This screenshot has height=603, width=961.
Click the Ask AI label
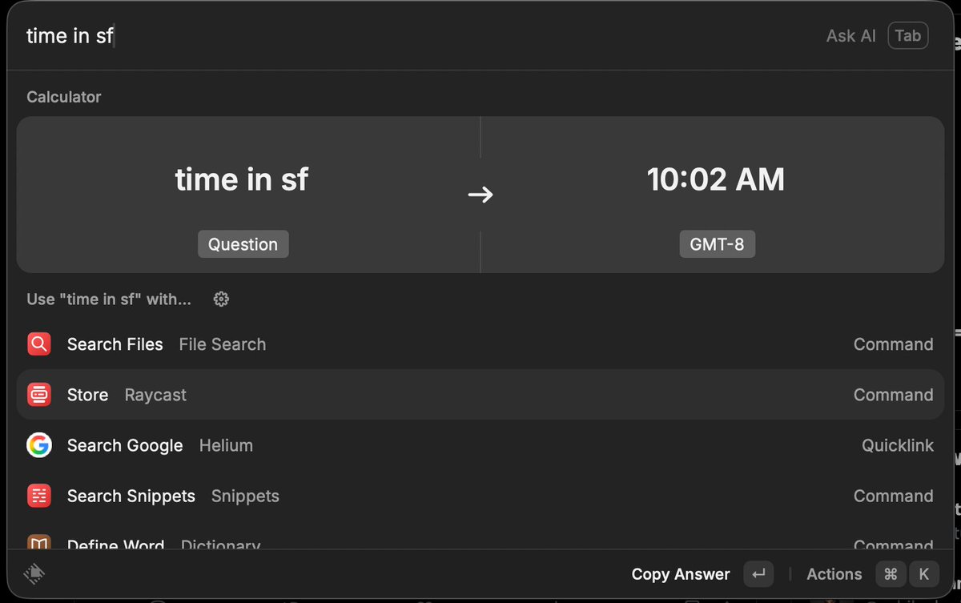click(x=850, y=35)
